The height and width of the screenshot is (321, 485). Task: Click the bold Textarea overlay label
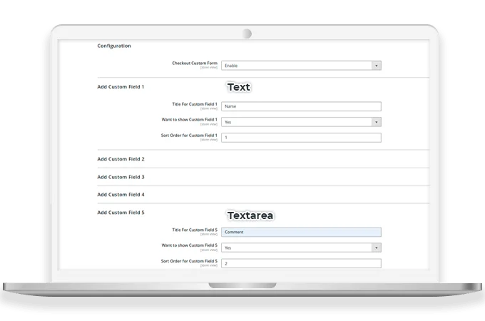(250, 215)
